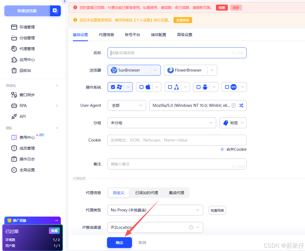This screenshot has width=305, height=251.
Task: Click the IP查询渠道 info icon
Action: [x=191, y=227]
